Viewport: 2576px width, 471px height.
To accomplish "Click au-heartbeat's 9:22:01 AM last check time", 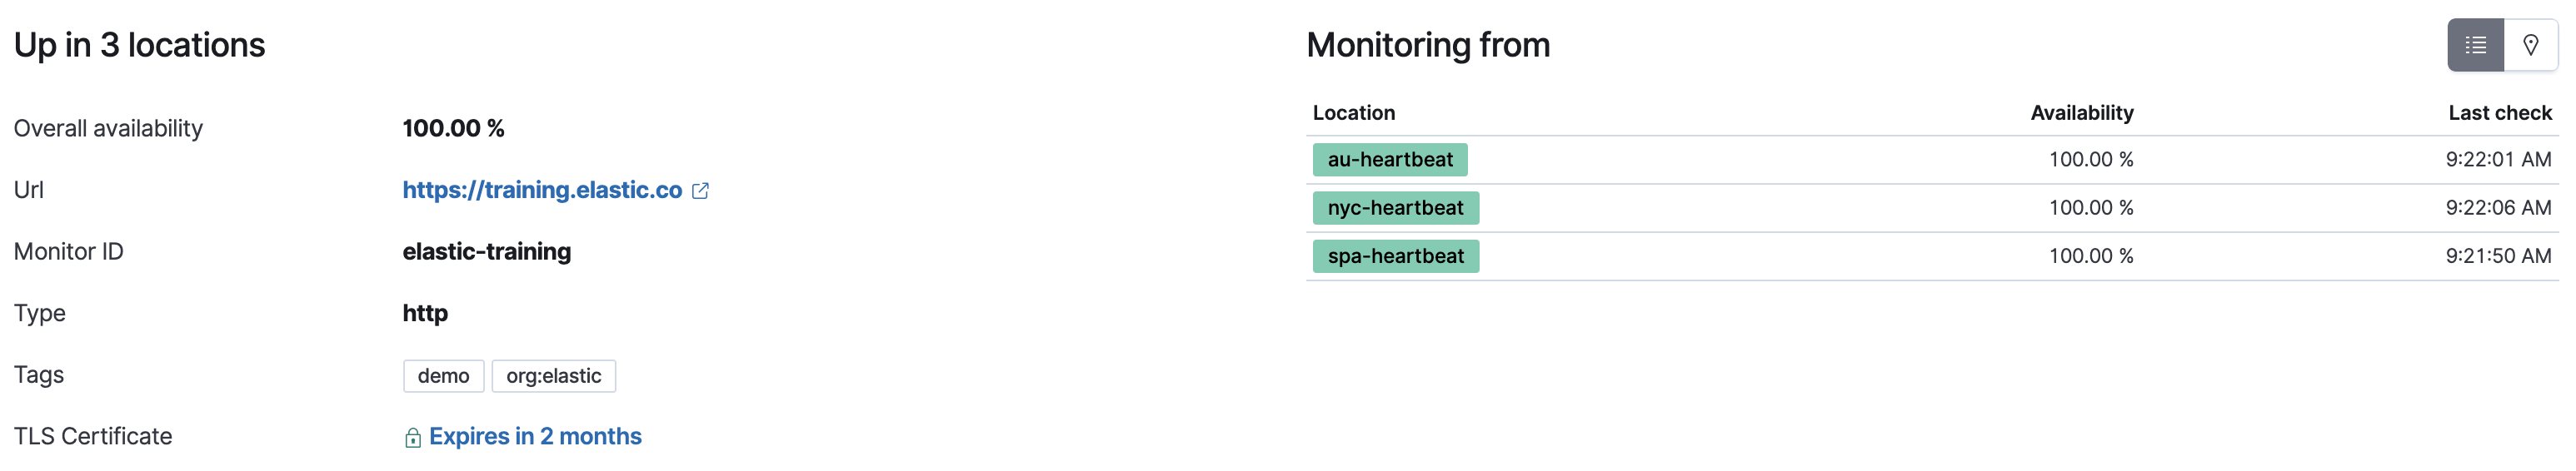I will [x=2498, y=160].
